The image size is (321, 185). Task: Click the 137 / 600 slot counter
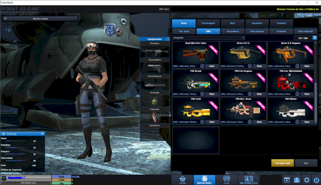(x=303, y=38)
